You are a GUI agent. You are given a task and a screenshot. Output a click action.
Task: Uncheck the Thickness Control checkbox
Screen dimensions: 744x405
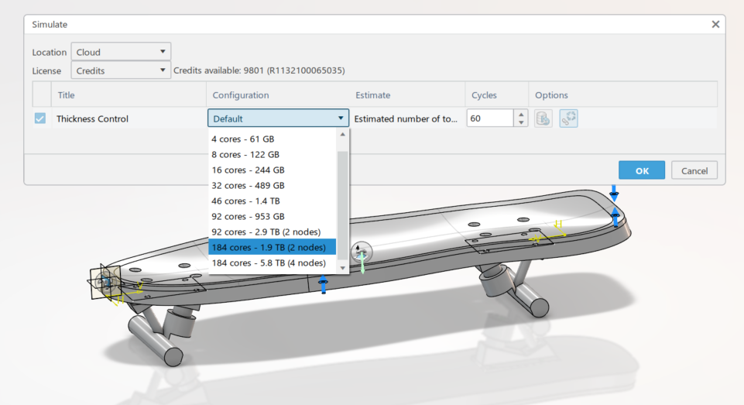(x=40, y=118)
